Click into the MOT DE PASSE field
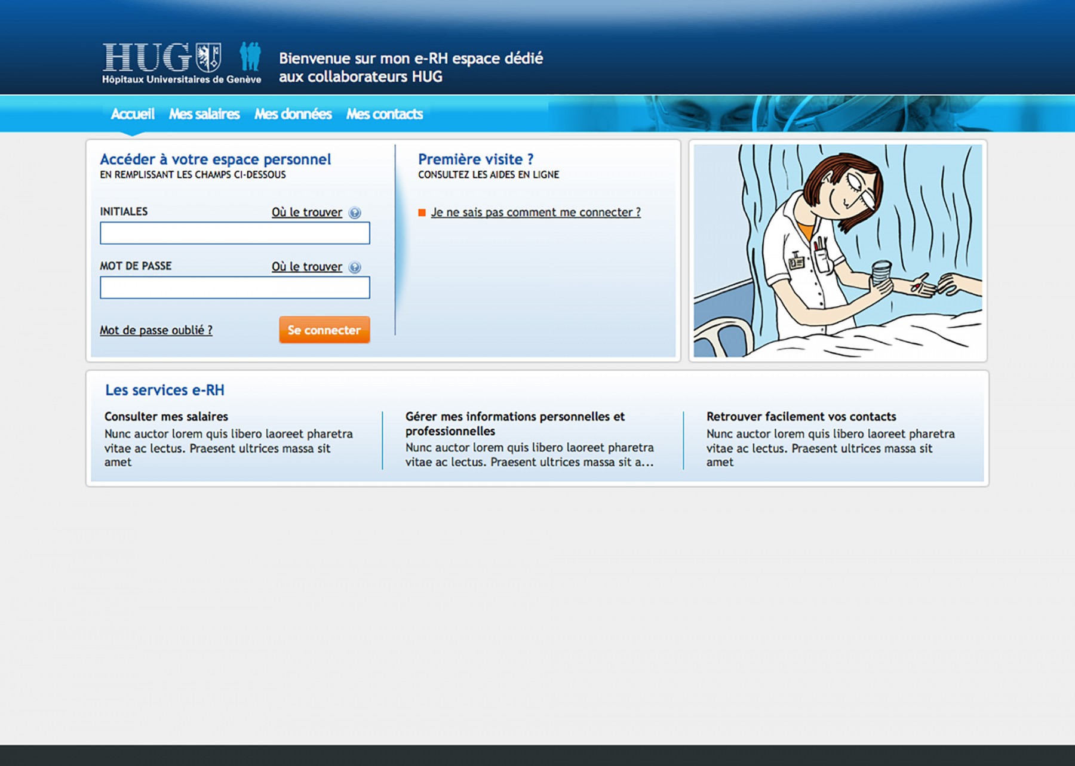This screenshot has width=1075, height=766. coord(235,288)
